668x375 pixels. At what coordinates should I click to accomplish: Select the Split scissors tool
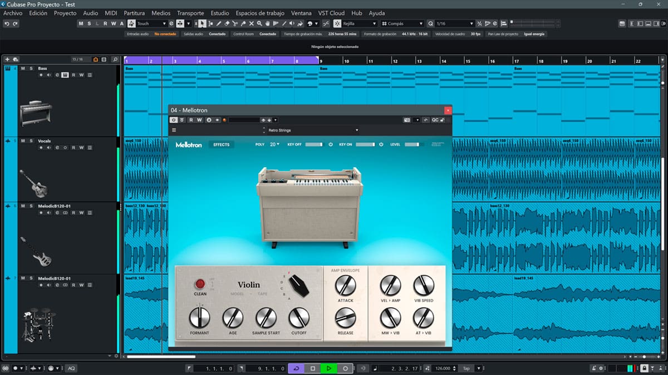click(235, 24)
